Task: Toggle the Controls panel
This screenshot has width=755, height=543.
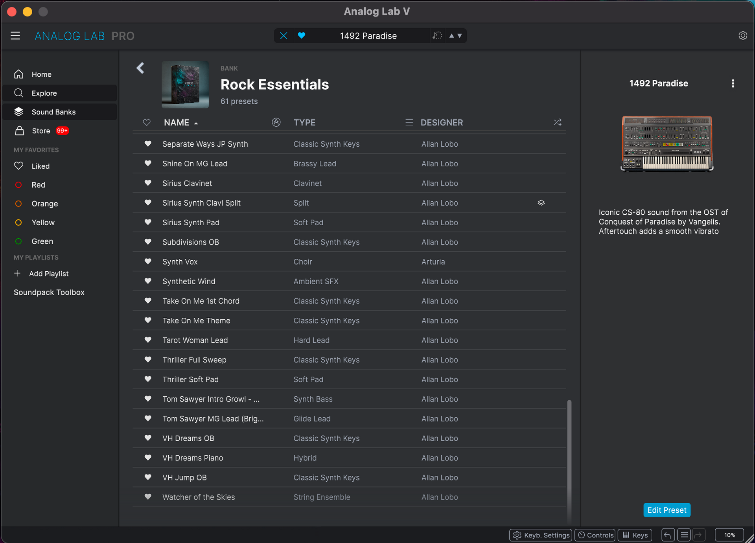Action: click(595, 535)
